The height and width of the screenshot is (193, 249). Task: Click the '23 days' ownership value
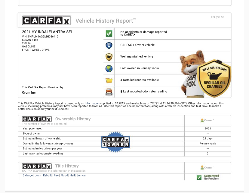208,138
